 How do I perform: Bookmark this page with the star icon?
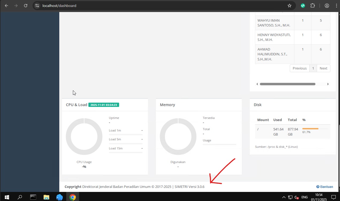pyautogui.click(x=289, y=6)
